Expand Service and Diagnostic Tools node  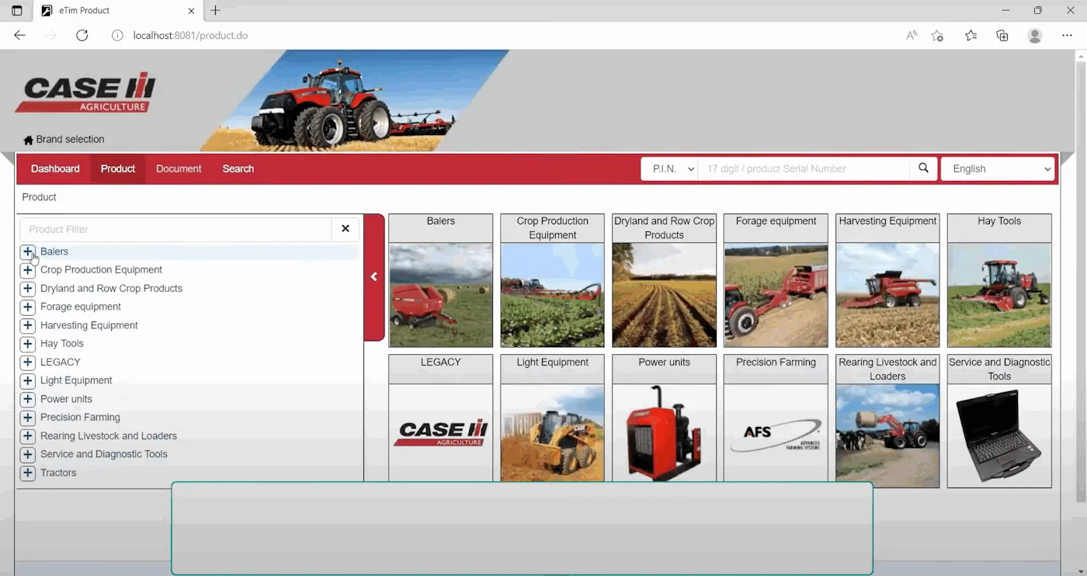coord(28,454)
